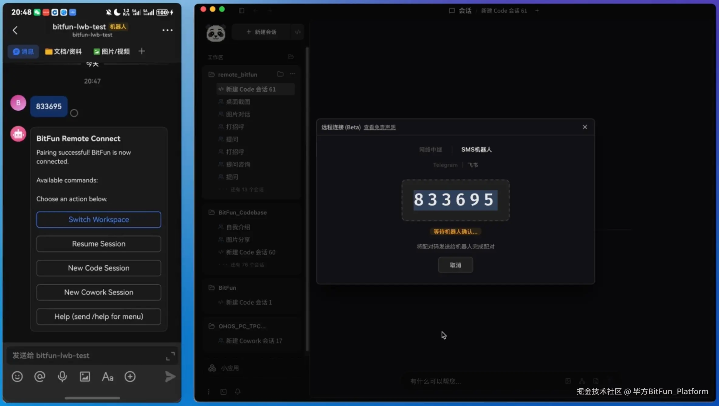
Task: Click the 取消 cancel button in dialog
Action: pos(455,265)
